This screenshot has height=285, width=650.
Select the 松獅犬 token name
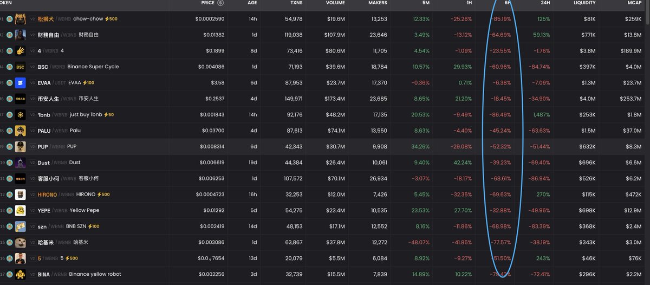45,19
